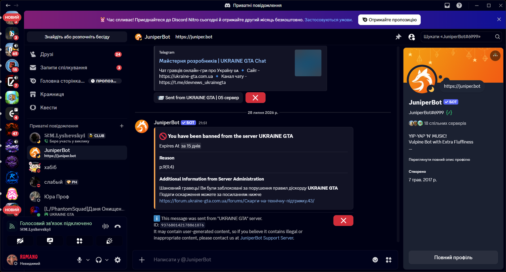The image size is (506, 272).
Task: Open server icon with badge 7
Action: coord(12,82)
